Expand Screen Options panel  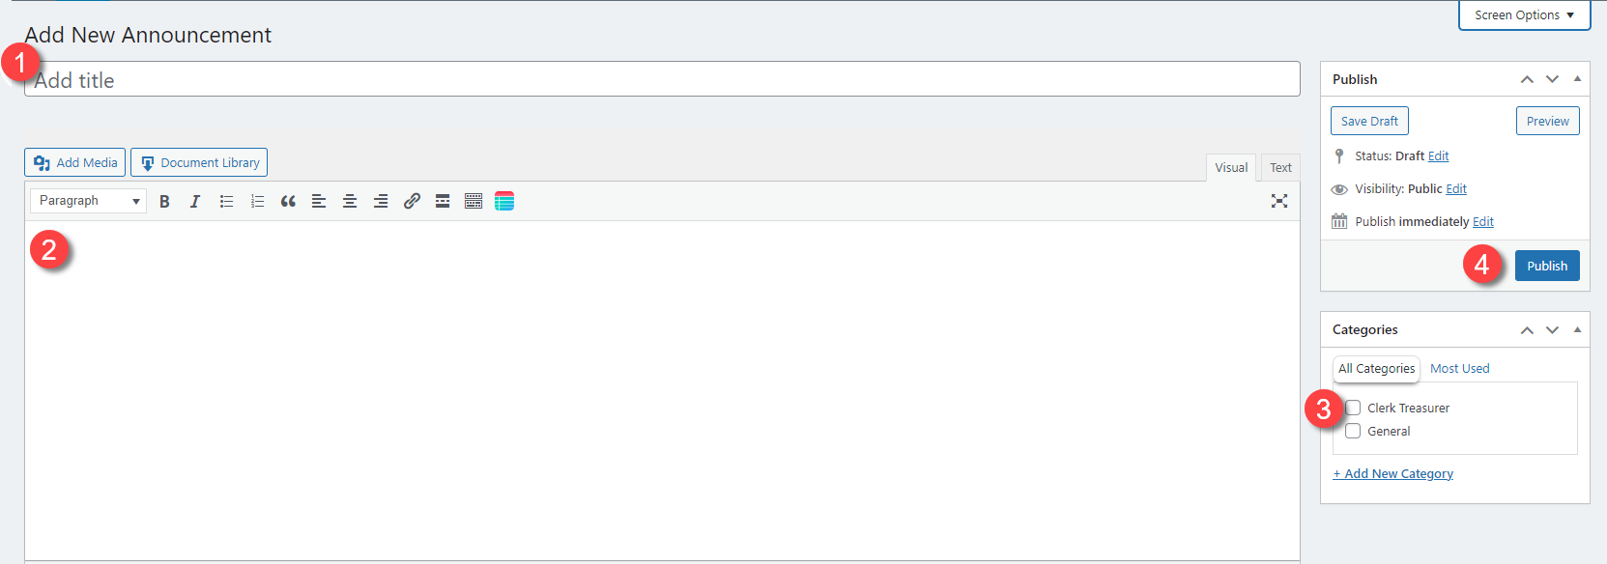(1524, 15)
